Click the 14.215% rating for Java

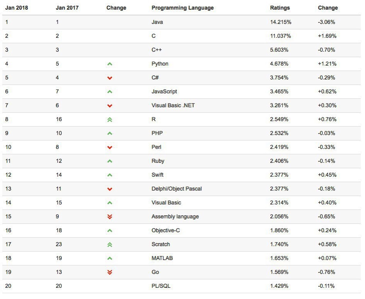[x=281, y=22]
